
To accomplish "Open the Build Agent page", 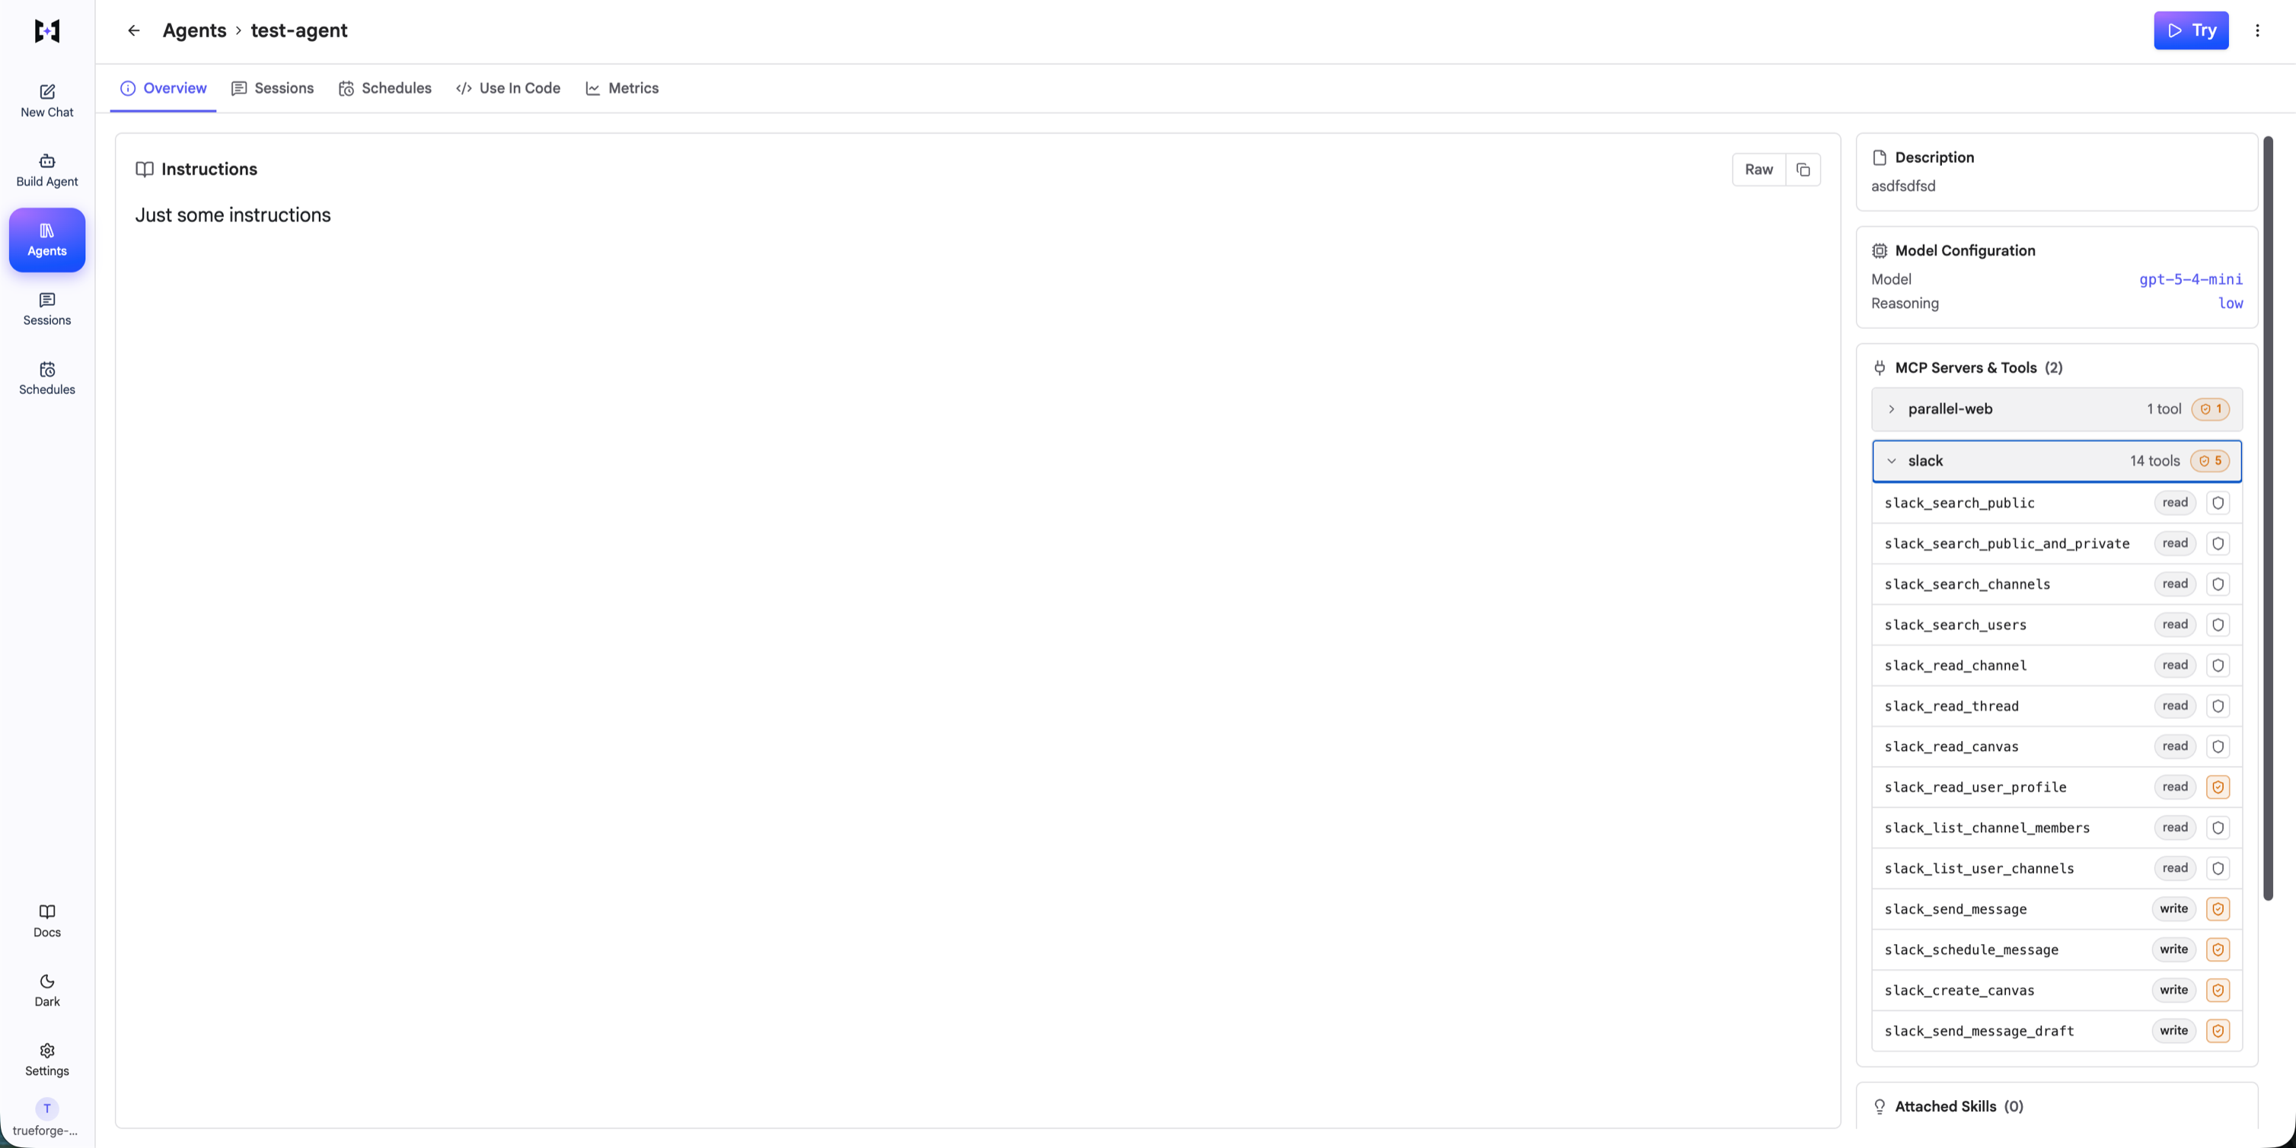I will (46, 170).
